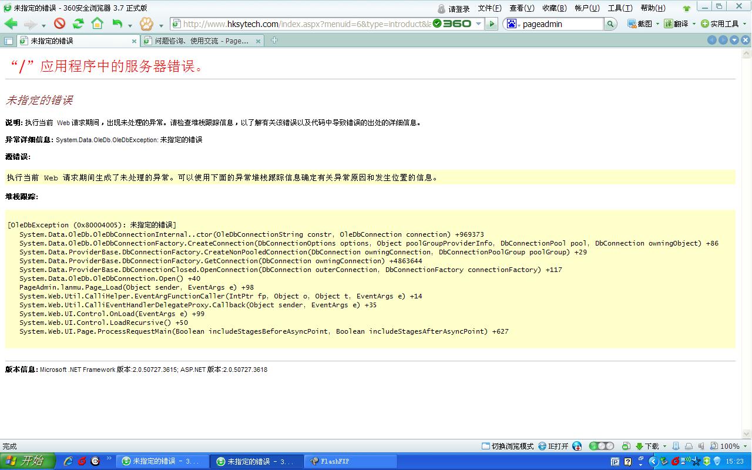Screen dimensions: 752x470
Task: Expand the 100% zoom level dropdown
Action: click(744, 446)
